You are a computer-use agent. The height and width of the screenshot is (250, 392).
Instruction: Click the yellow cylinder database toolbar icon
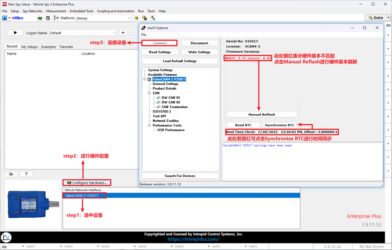click(x=136, y=18)
